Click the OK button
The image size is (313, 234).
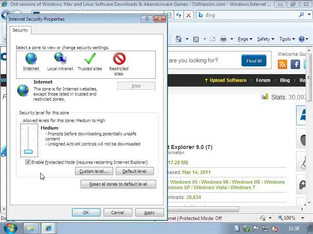(x=86, y=213)
